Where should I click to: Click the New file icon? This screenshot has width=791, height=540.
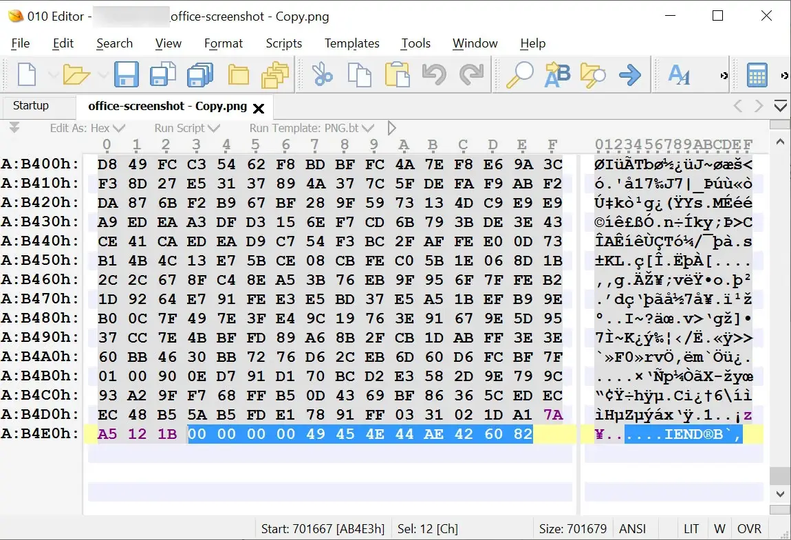(27, 75)
